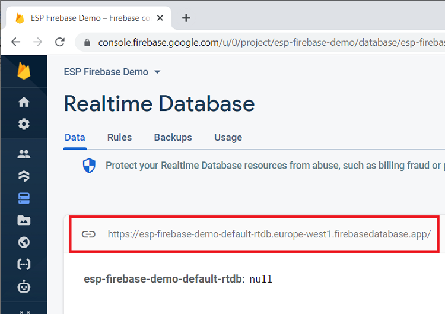Go back in browser history
The width and height of the screenshot is (445, 314).
[15, 42]
